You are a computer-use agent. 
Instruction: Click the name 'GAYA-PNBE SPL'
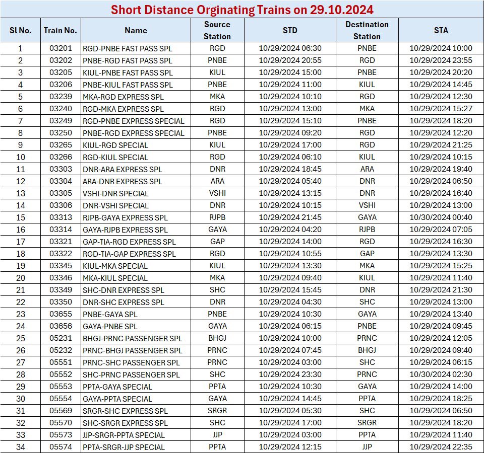110,326
